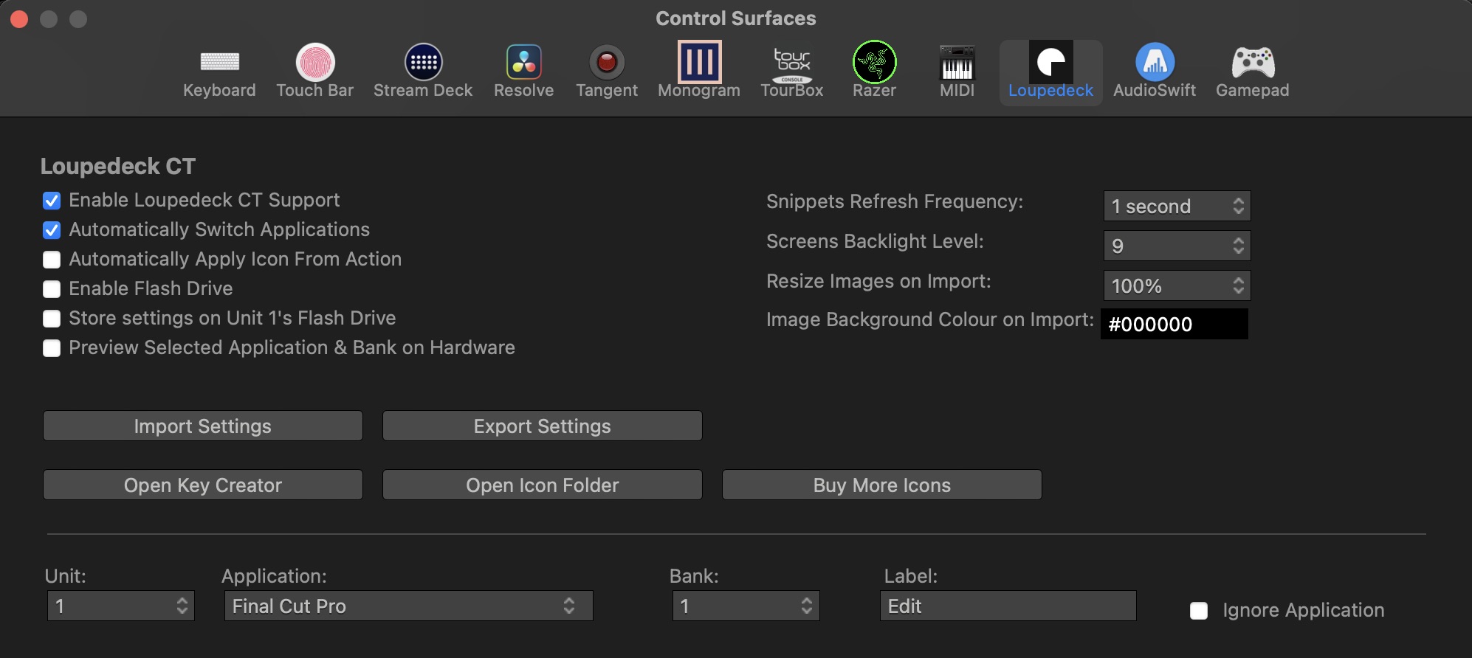Viewport: 1472px width, 658px height.
Task: Select the Touch Bar fingerprint icon
Action: click(x=315, y=62)
